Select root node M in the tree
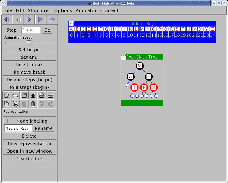Image resolution: width=228 pixels, height=183 pixels. [140, 66]
